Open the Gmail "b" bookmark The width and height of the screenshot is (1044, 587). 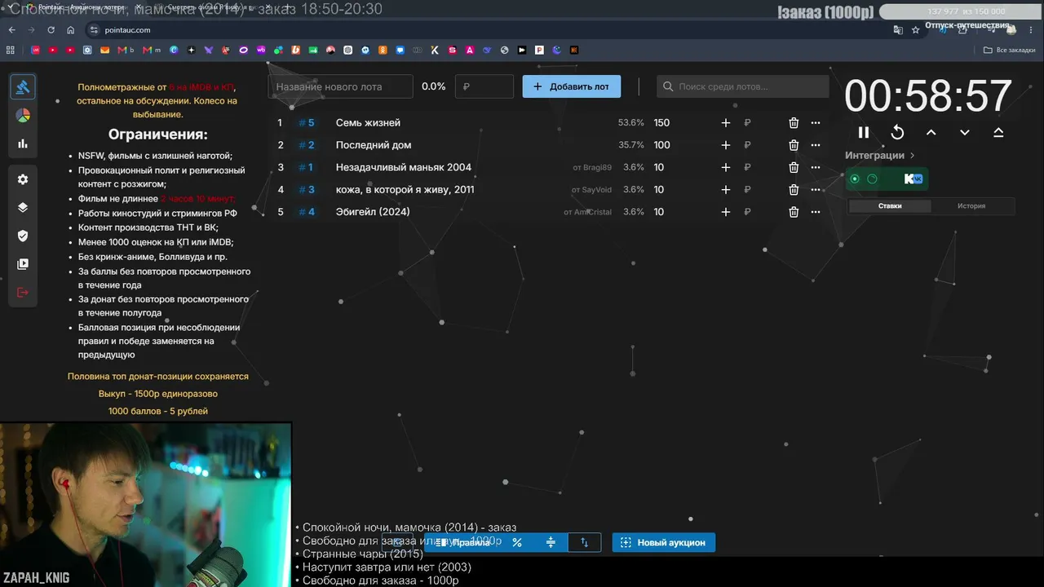pos(126,50)
